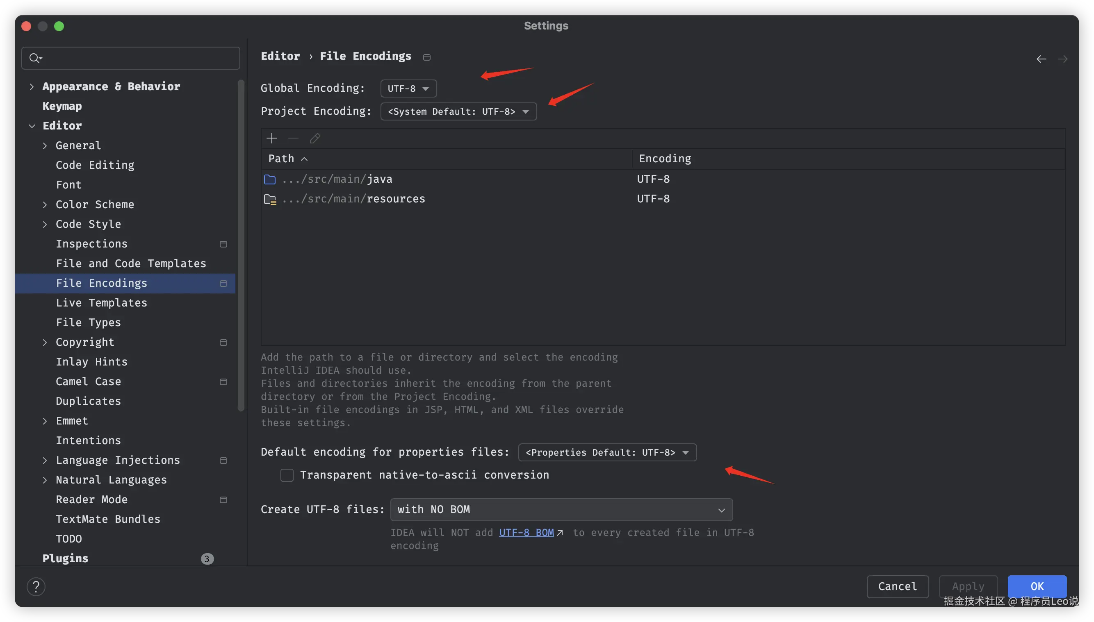Click the forward navigation arrow
The image size is (1094, 622).
pos(1062,59)
